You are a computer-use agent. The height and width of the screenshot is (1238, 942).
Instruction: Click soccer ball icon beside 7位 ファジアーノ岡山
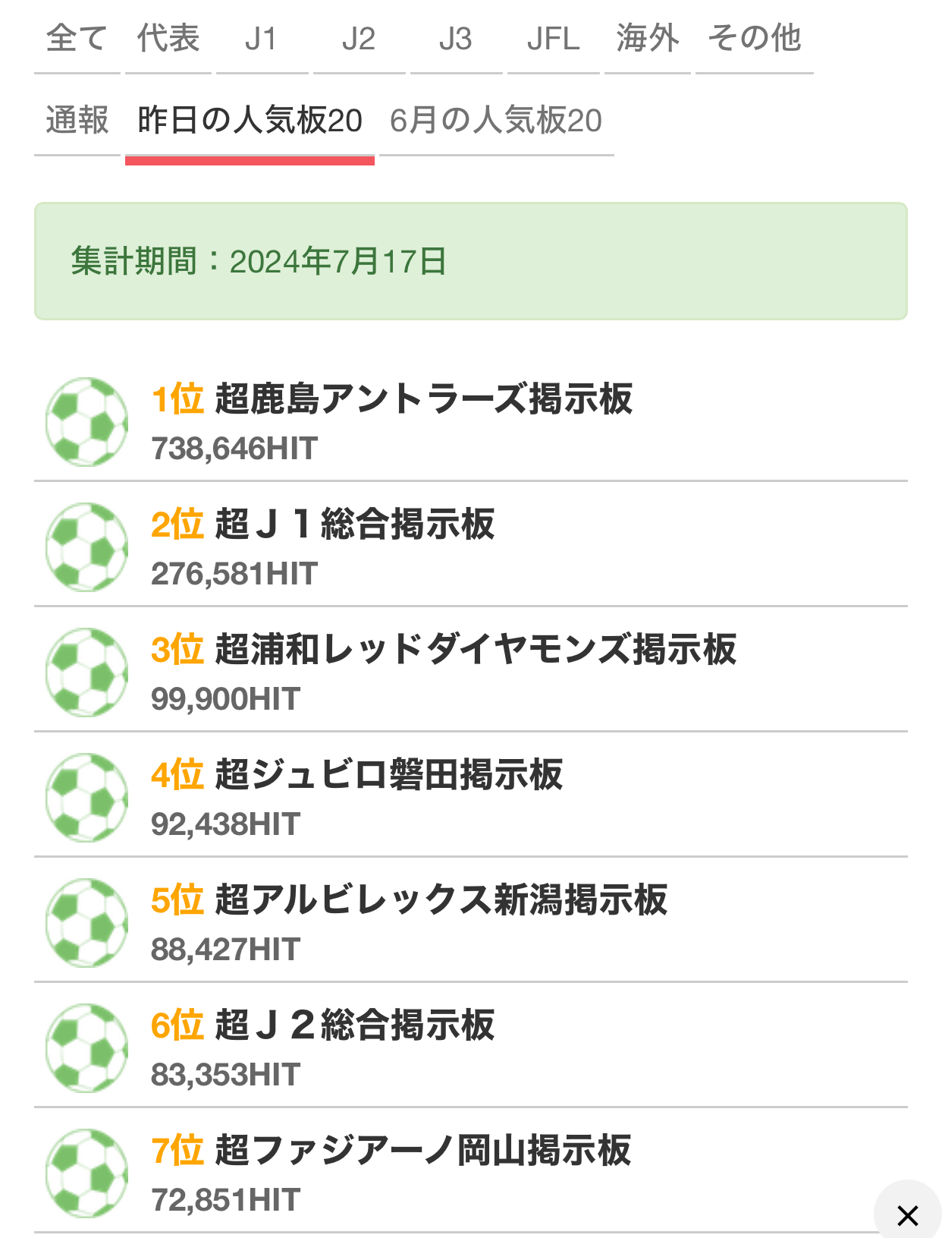pyautogui.click(x=86, y=1173)
